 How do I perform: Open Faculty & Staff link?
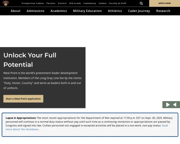118,3
